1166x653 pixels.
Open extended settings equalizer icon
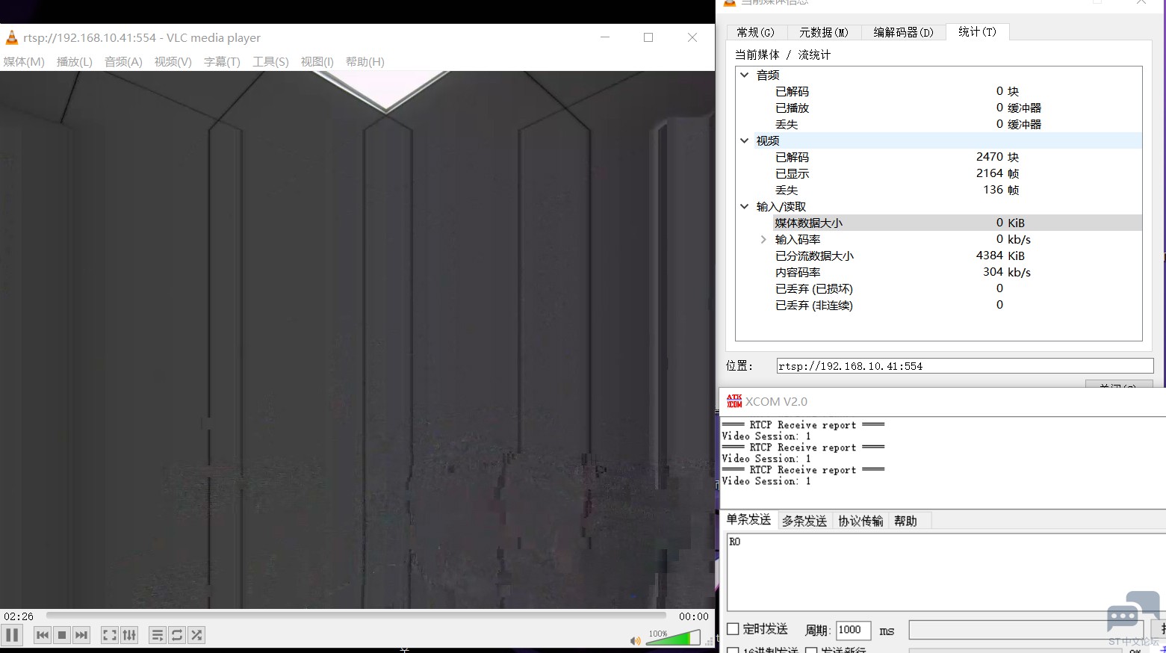pyautogui.click(x=129, y=635)
